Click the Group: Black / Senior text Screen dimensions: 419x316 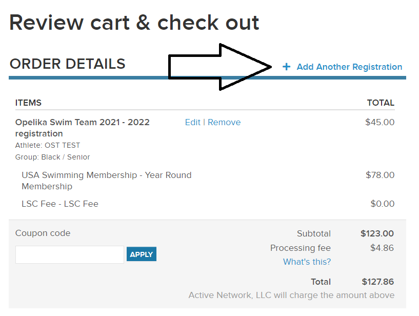click(52, 157)
